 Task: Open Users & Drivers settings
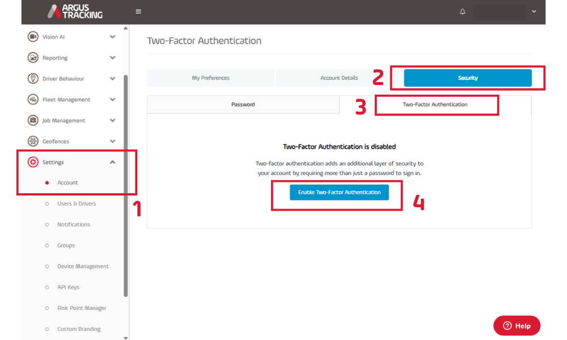tap(77, 204)
